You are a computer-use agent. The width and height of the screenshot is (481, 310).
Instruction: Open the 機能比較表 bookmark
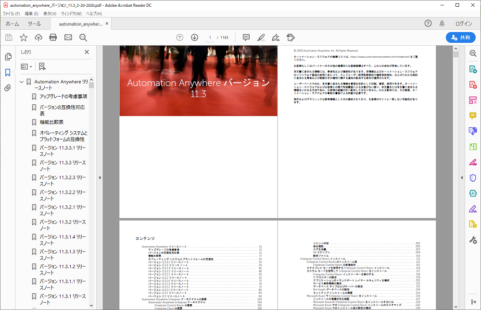point(51,122)
